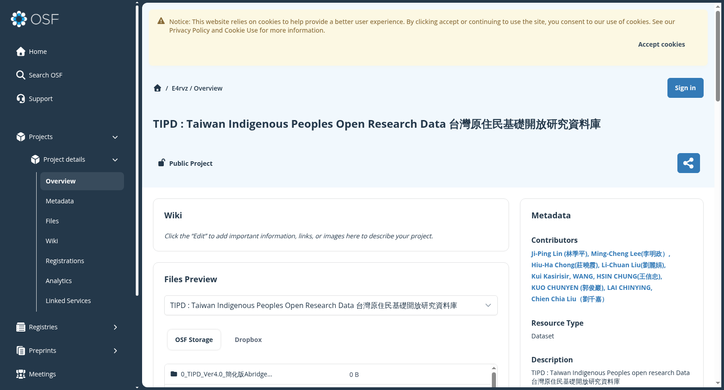Select the Overview sidebar item
724x390 pixels.
tap(82, 181)
